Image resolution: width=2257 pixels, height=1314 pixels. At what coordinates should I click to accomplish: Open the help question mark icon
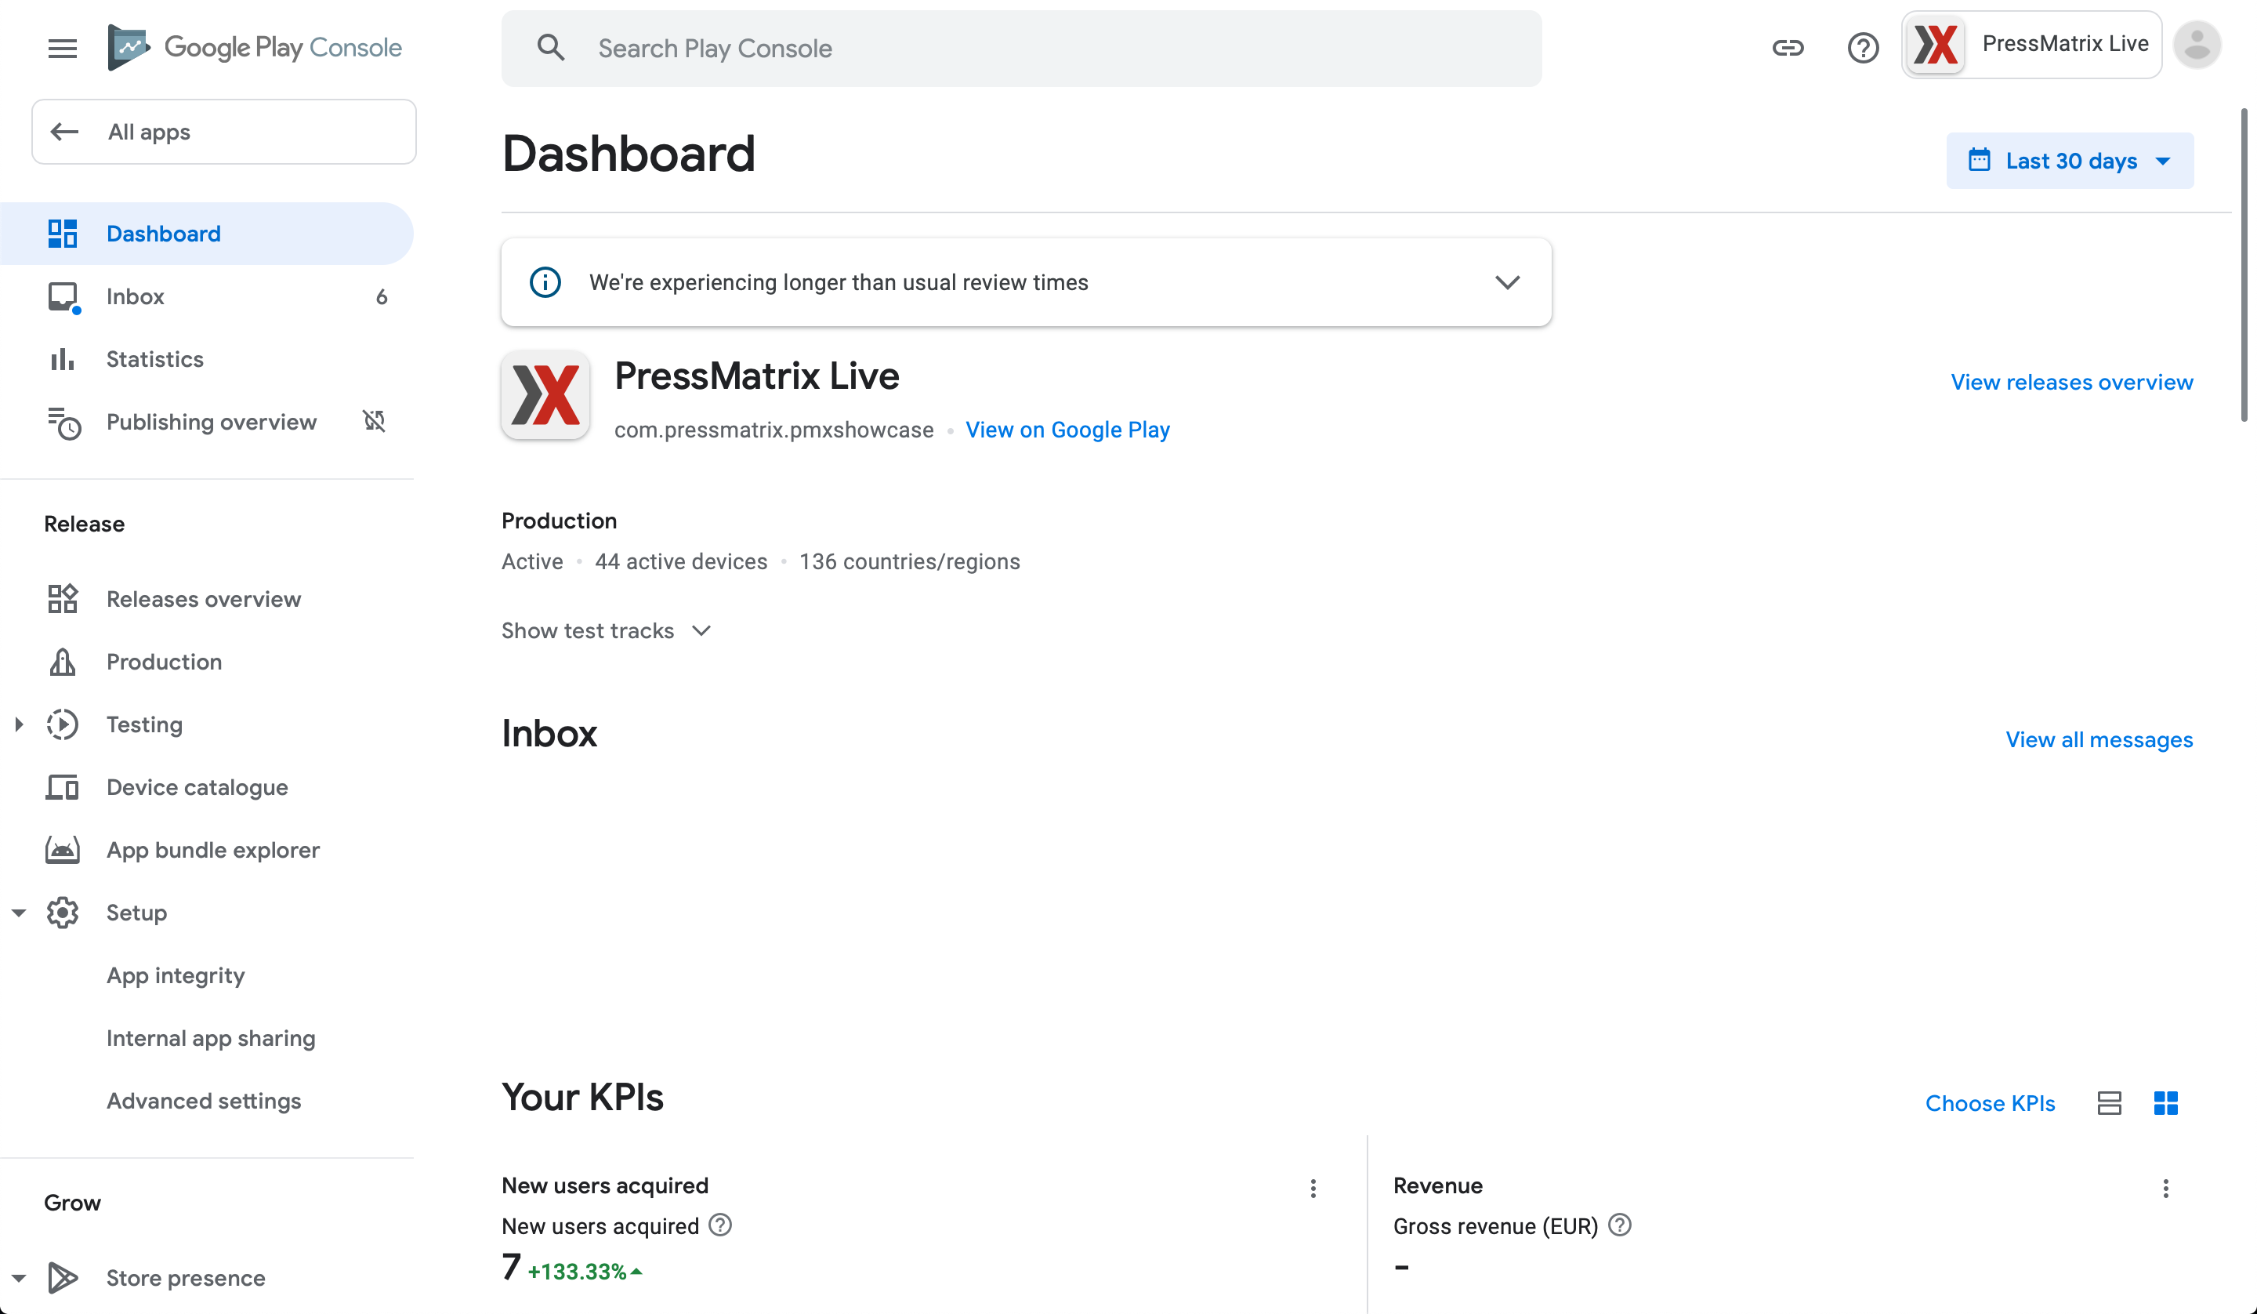pos(1863,48)
